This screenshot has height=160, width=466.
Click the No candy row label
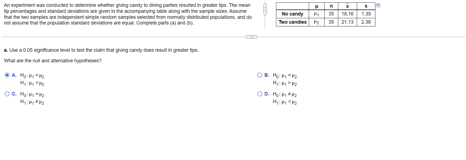(x=292, y=14)
